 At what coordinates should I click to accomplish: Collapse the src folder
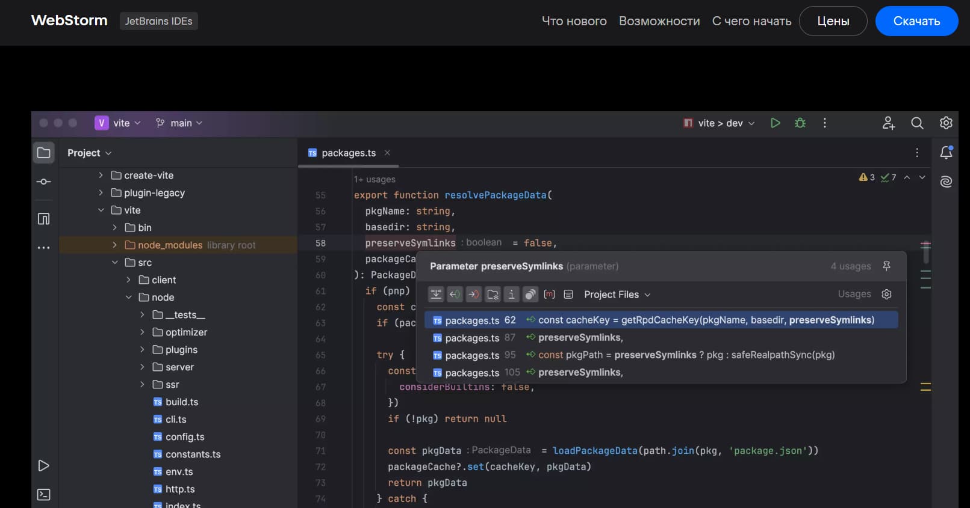[x=114, y=263]
